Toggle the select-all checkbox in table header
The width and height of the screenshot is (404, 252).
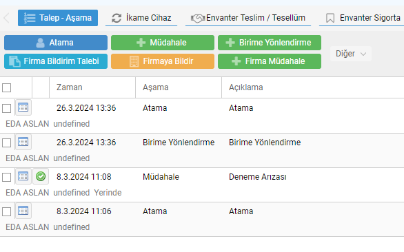6,87
